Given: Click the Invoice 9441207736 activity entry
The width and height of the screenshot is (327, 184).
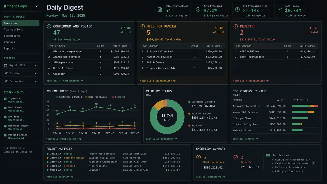Looking at the screenshot, I should [135, 170].
